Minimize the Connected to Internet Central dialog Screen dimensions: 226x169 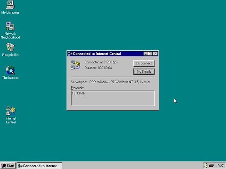145,54
